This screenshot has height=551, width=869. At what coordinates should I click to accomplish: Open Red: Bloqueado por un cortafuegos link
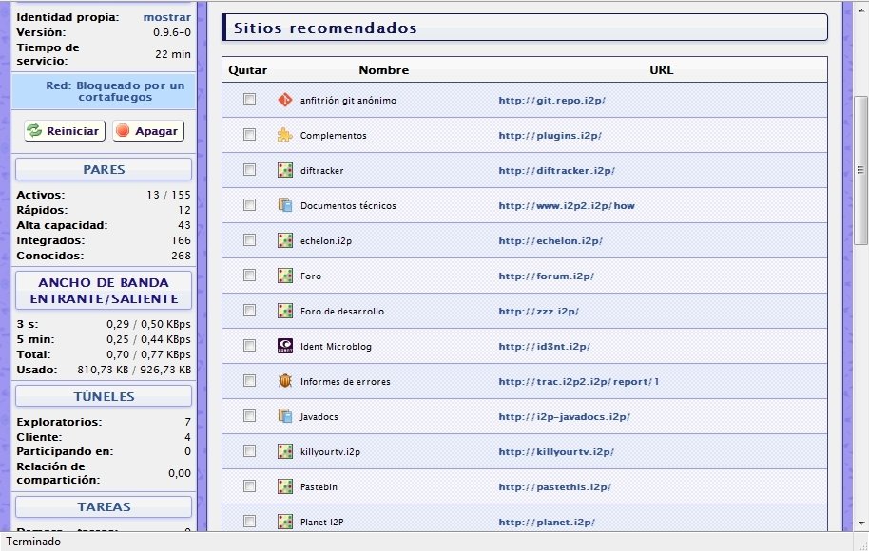point(115,91)
